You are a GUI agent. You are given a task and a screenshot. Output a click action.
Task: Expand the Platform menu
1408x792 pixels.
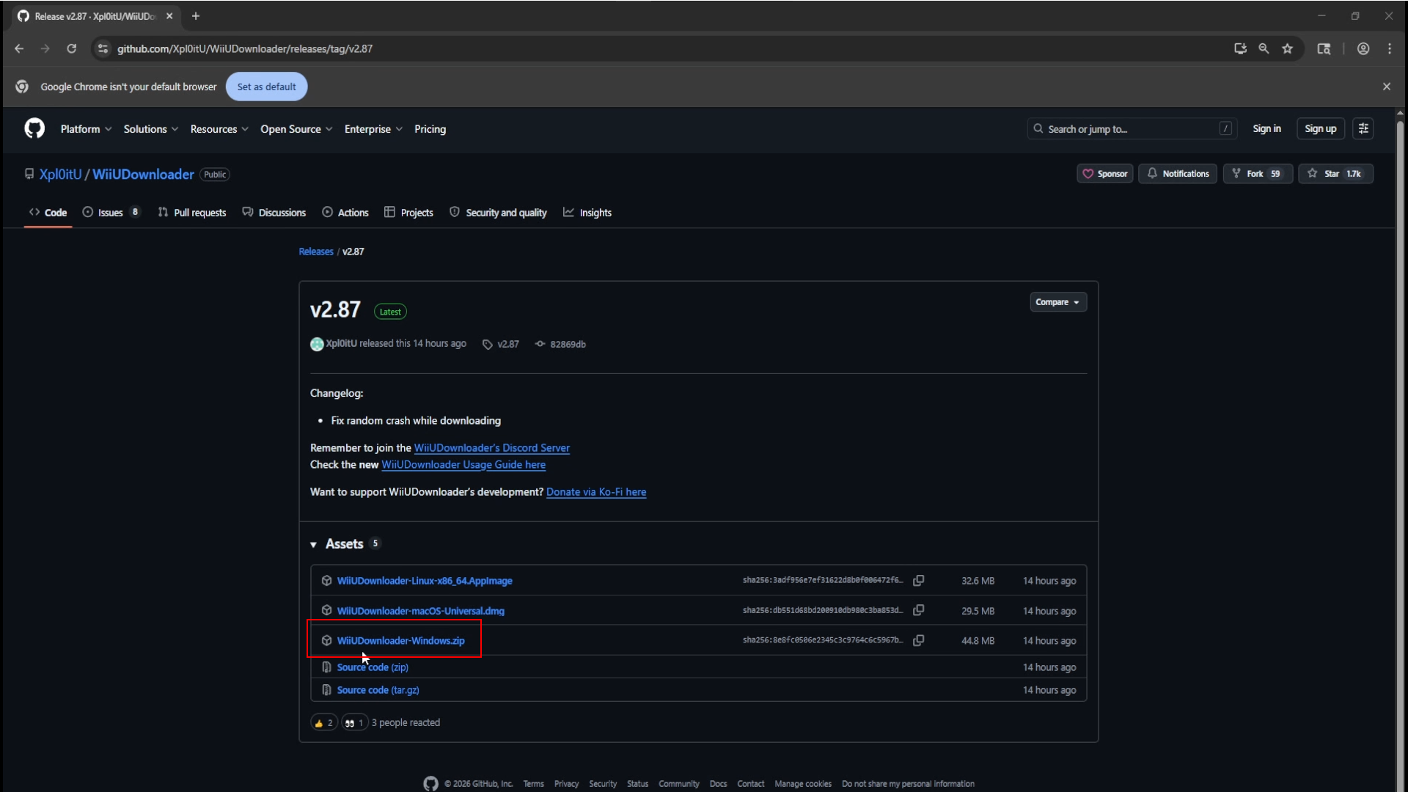coord(85,128)
